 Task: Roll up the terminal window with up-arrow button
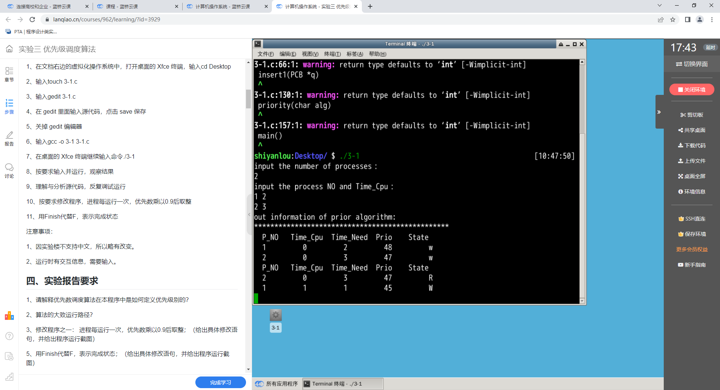click(561, 44)
